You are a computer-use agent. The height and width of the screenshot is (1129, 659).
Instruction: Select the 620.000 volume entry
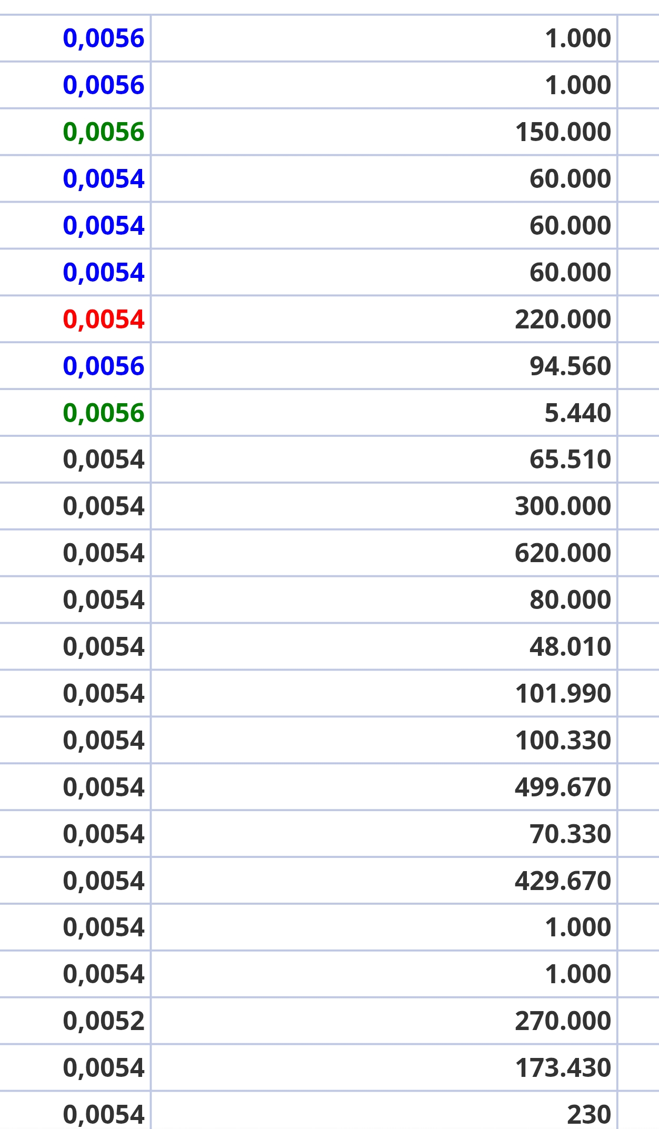[563, 553]
